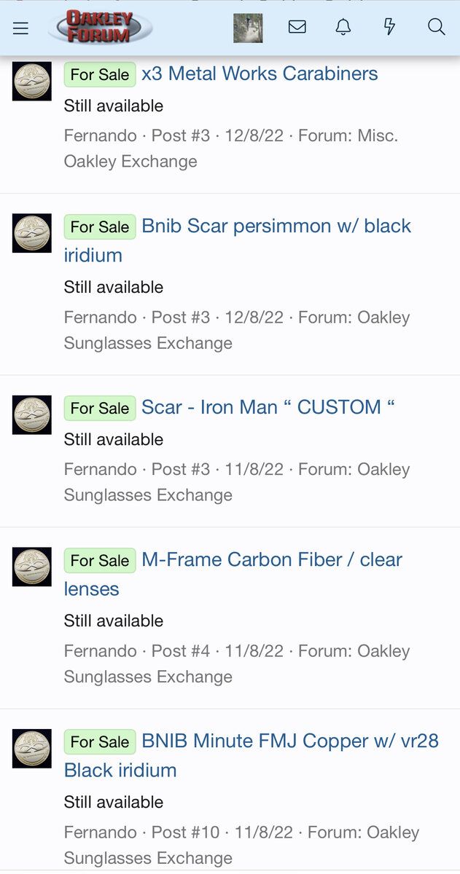The height and width of the screenshot is (874, 460).
Task: Click avatar beside Scar Iron Man post
Action: [x=32, y=415]
